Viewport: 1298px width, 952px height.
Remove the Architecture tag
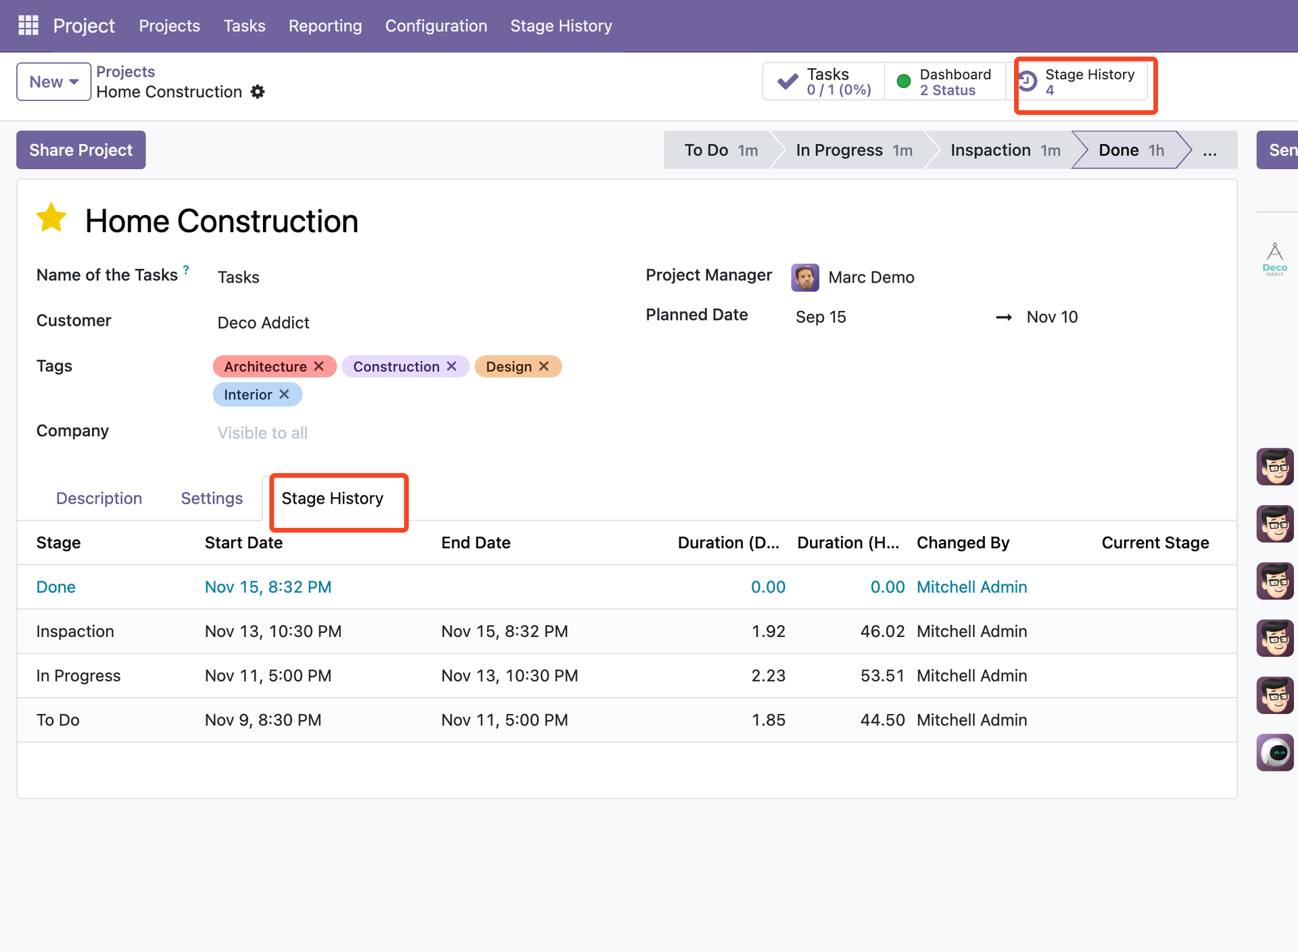pyautogui.click(x=319, y=366)
